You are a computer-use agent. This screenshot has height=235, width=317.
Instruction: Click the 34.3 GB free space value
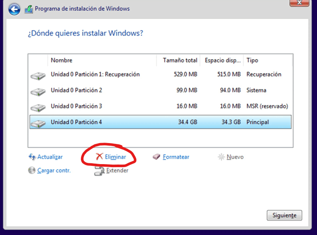(231, 122)
